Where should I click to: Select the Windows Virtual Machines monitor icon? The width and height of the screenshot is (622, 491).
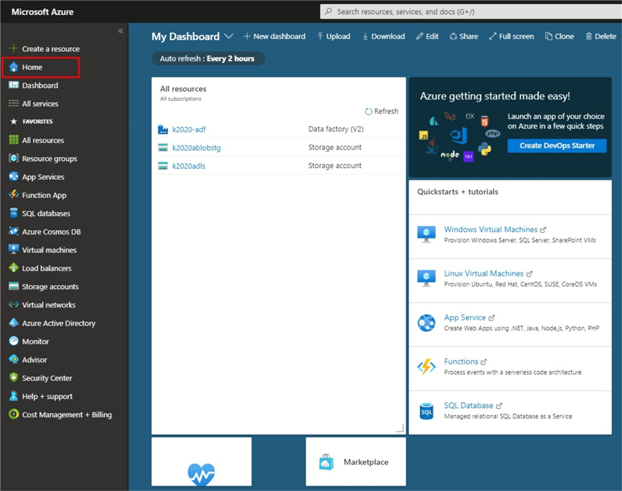click(x=426, y=234)
